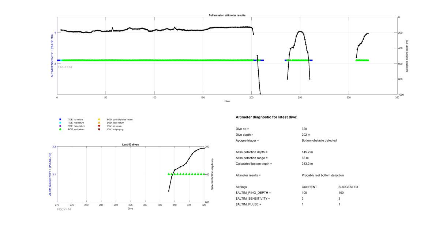
Task: Click the '$ALTIM_PING_DEPTH =' setting label
Action: [254, 193]
